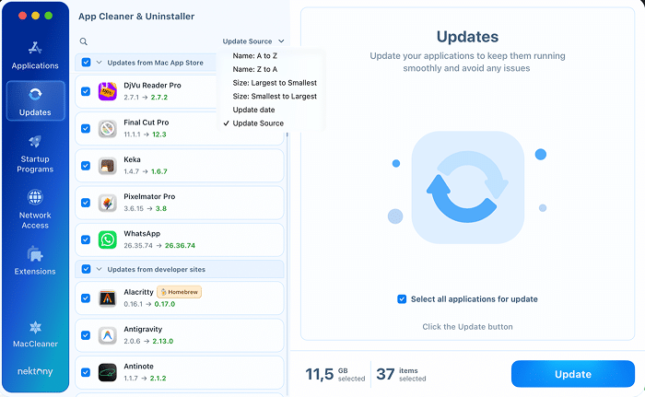Image resolution: width=645 pixels, height=397 pixels.
Task: Uncheck the Antinote checkbox
Action: pyautogui.click(x=86, y=372)
